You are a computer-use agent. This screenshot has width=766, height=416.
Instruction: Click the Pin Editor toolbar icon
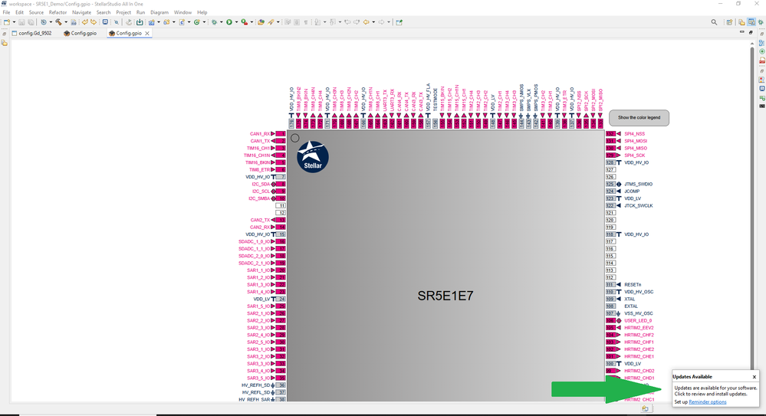[x=399, y=22]
